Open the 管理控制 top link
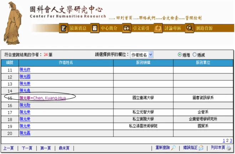The width and height of the screenshot is (235, 154). pos(193,18)
